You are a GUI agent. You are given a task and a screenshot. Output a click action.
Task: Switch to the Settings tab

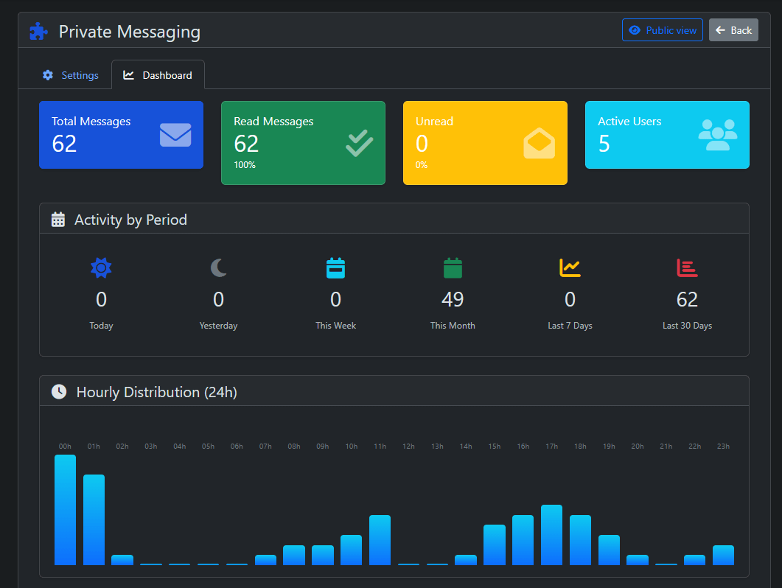coord(71,75)
